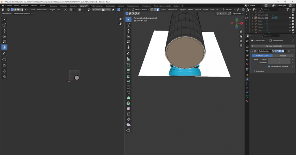The height and width of the screenshot is (155, 296).
Task: Toggle viewport visibility eye for Cilindro.002
Action: coord(290,18)
